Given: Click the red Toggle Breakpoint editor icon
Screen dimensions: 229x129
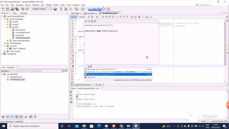Looking at the screenshot, I should pyautogui.click(x=139, y=17).
